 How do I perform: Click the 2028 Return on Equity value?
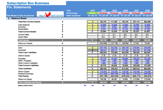coord(146,79)
